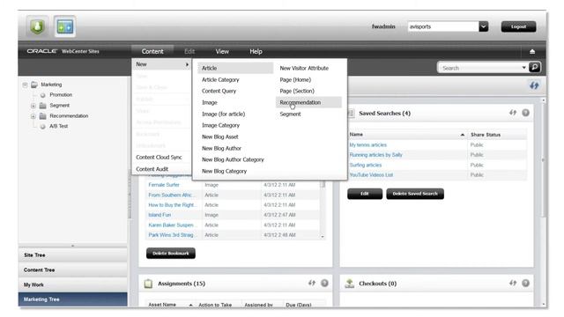This screenshot has width=564, height=317.
Task: Switch to the Site Tree tab
Action: pos(73,254)
